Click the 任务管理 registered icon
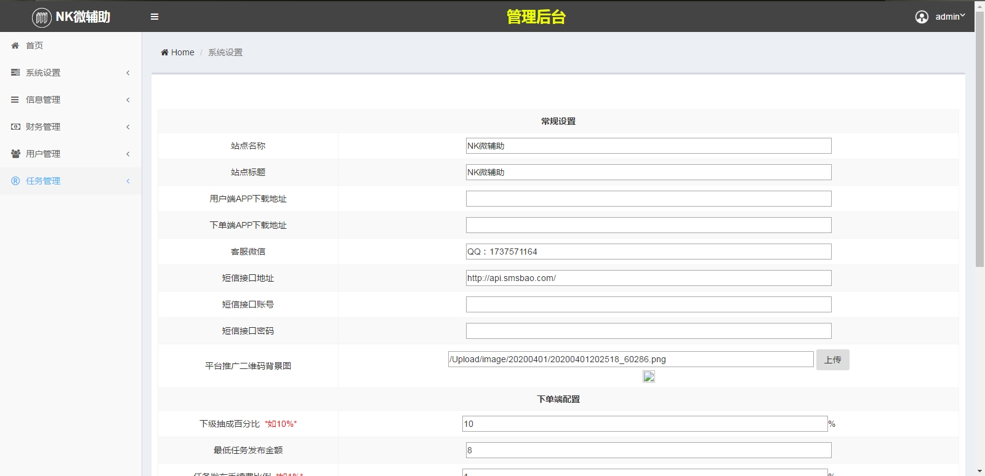 [x=15, y=181]
